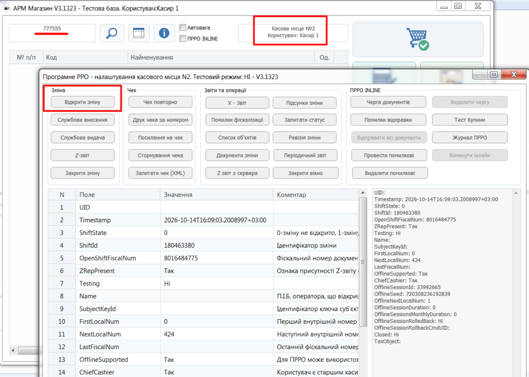Image resolution: width=529 pixels, height=377 pixels.
Task: Enable the Автовага checkbox
Action: tap(183, 28)
